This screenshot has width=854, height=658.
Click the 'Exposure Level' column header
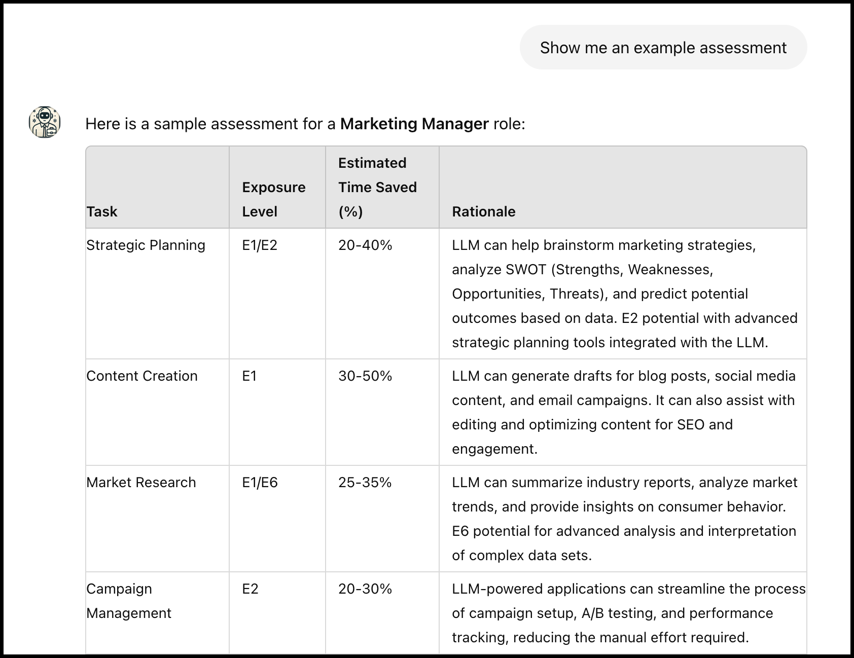coord(274,199)
